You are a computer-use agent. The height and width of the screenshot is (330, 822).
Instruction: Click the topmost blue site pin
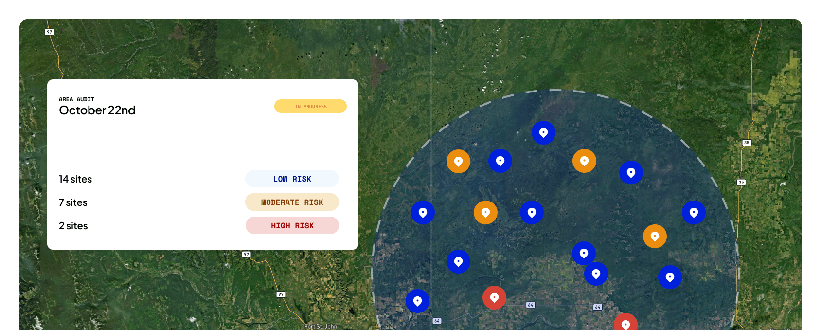543,133
